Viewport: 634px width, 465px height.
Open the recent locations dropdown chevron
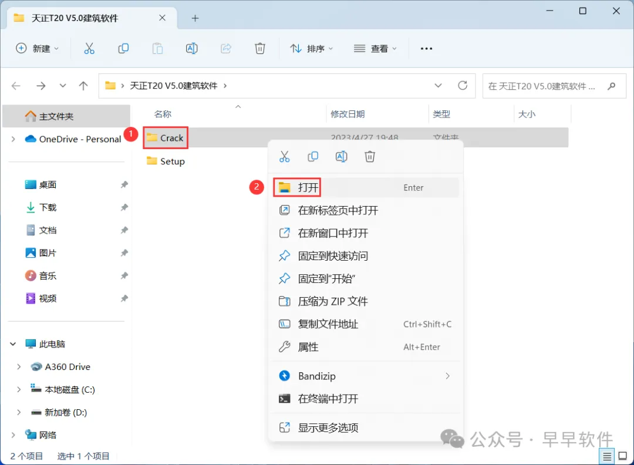pyautogui.click(x=63, y=86)
